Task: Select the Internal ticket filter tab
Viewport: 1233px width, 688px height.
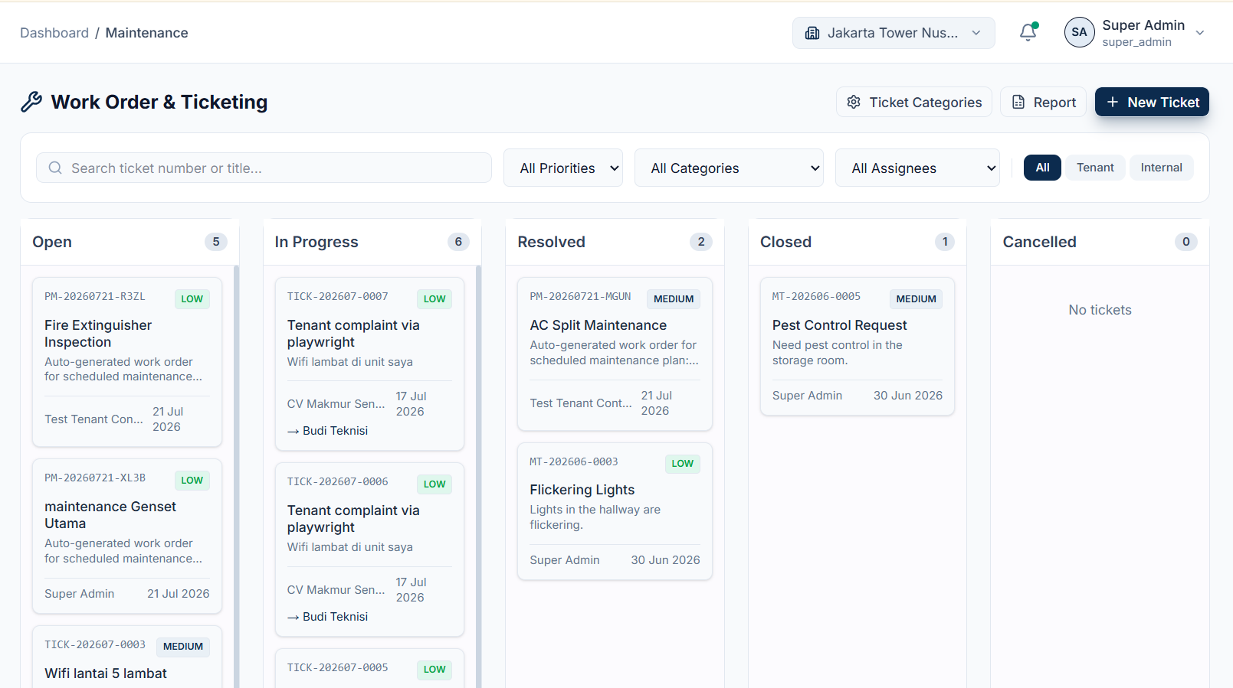Action: [1161, 168]
